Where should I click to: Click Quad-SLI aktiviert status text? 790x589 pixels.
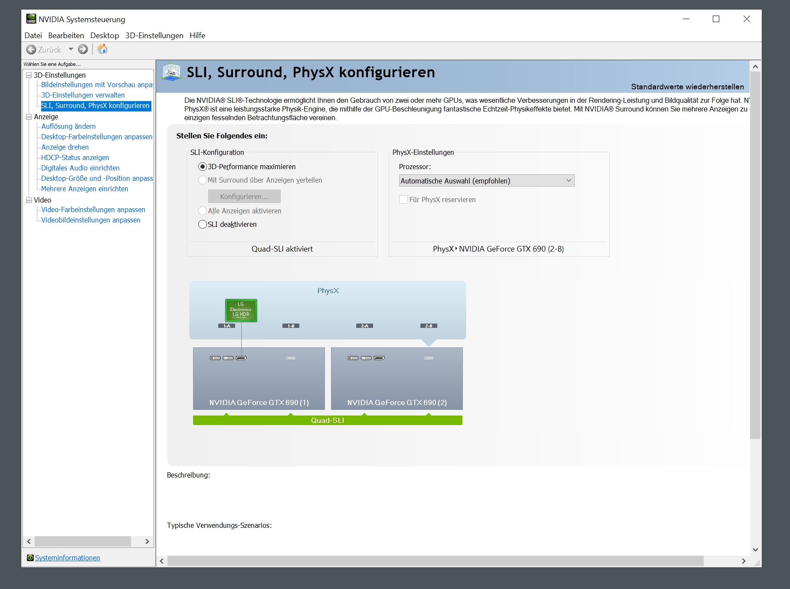[x=282, y=249]
